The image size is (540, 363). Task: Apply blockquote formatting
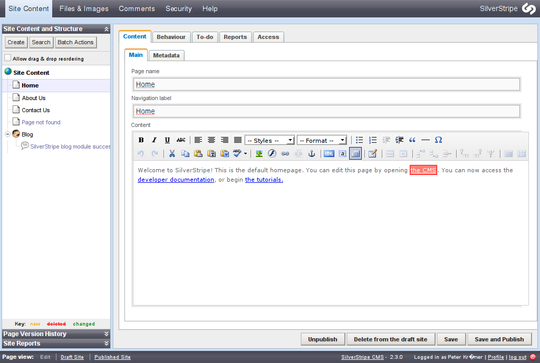(412, 140)
